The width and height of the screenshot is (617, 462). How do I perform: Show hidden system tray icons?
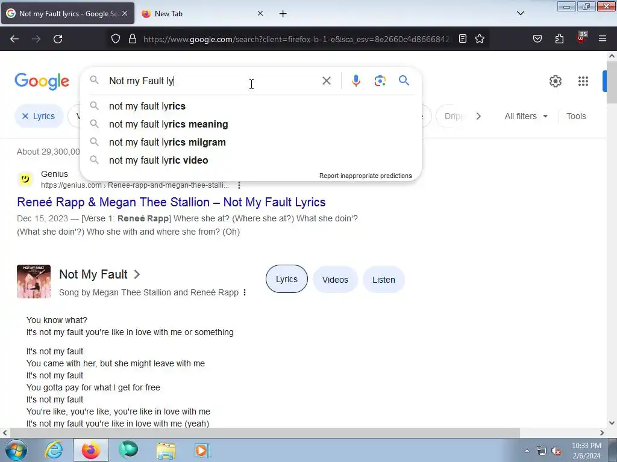[527, 451]
